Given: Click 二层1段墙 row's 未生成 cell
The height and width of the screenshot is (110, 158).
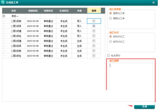Looking at the screenshot, I should 64,31.
